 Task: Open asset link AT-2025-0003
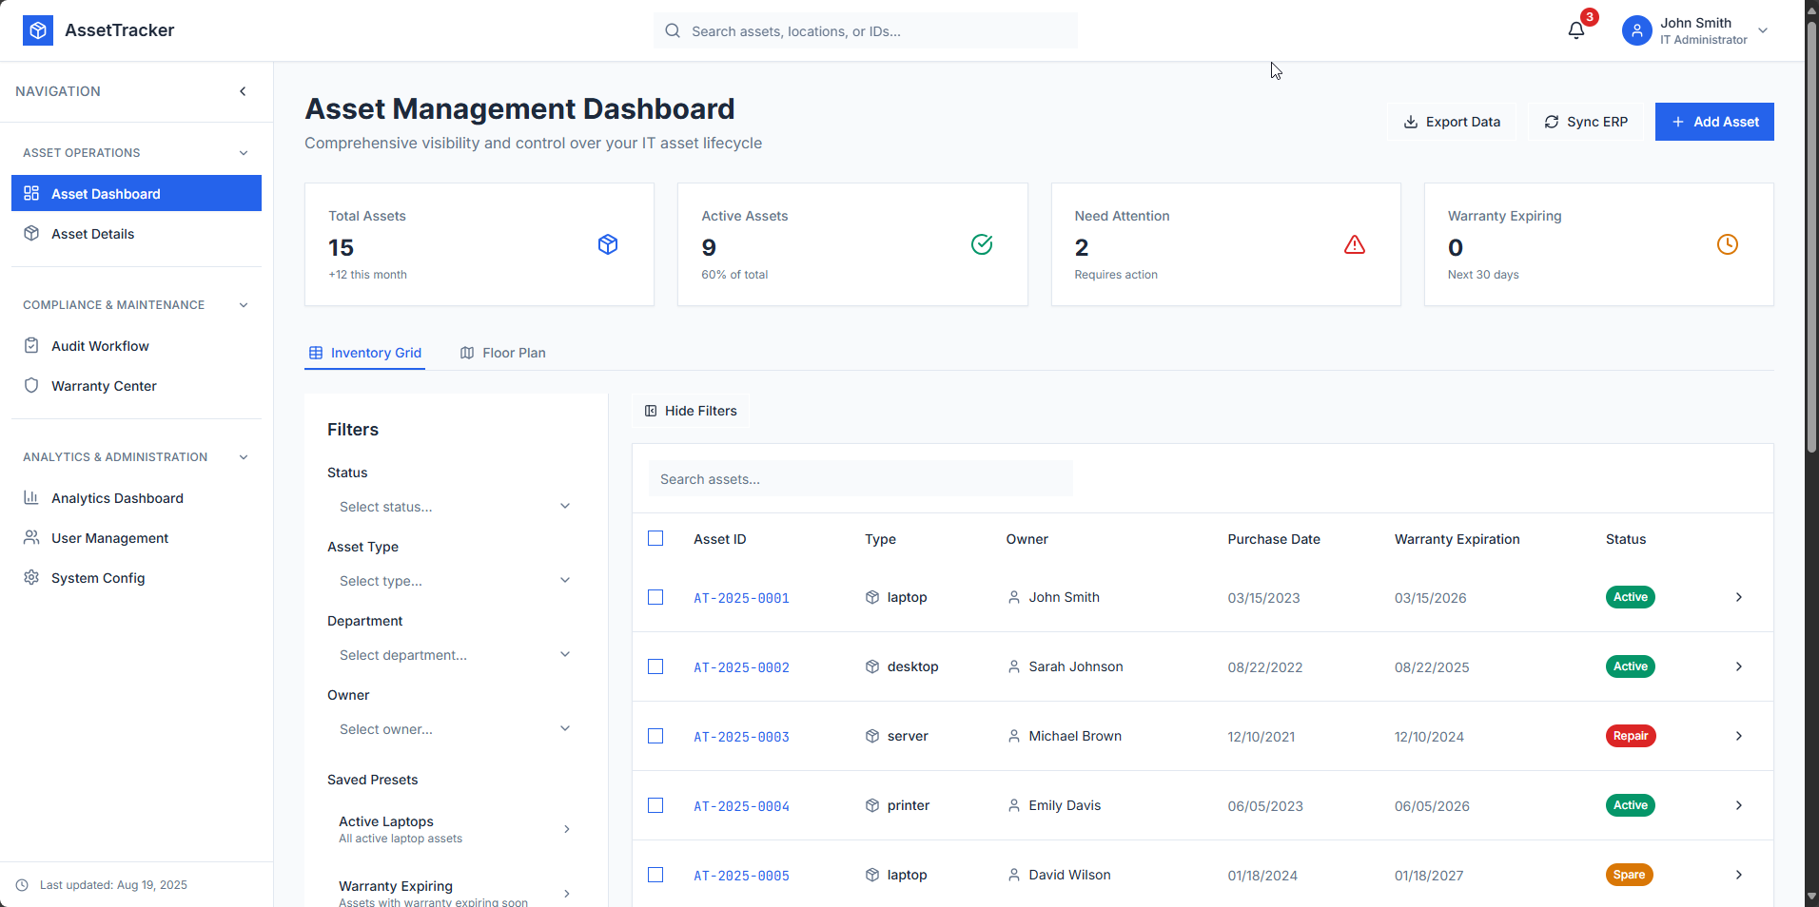coord(741,737)
